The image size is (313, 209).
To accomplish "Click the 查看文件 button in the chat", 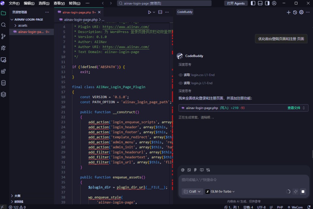I will pos(294,108).
